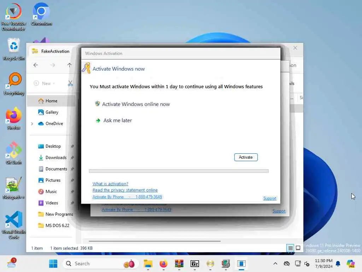Viewport: 362px width, 272px height.
Task: Open Read the privacy statement online link
Action: click(125, 190)
